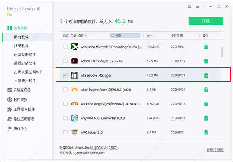Check the Antenna Magus checkbox
The height and width of the screenshot is (162, 233).
[65, 104]
